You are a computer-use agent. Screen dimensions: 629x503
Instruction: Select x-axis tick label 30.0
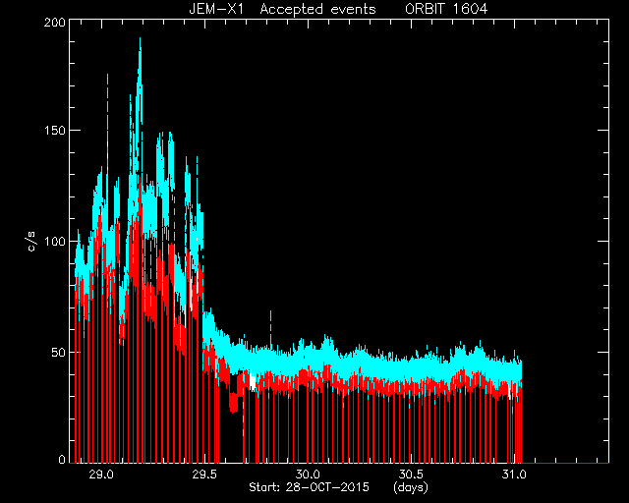click(308, 475)
